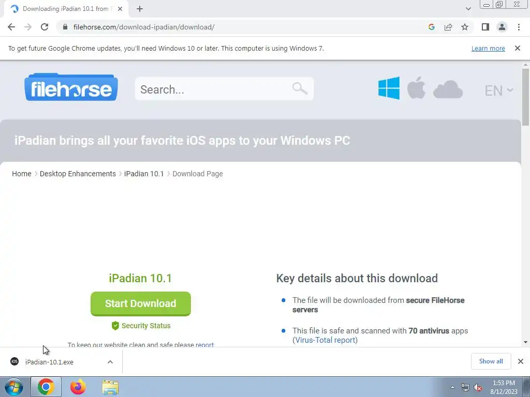The width and height of the screenshot is (530, 397).
Task: Open iPadian 10.1 breadcrumb link
Action: click(144, 174)
